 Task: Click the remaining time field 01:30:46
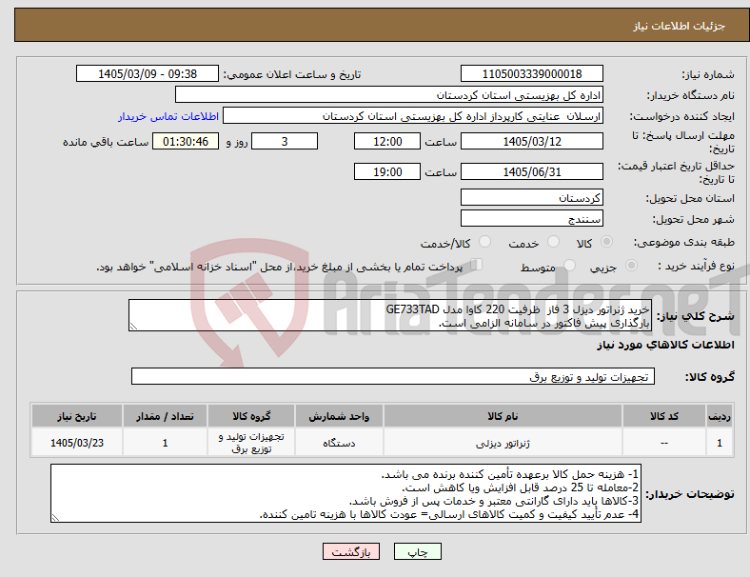click(x=186, y=141)
